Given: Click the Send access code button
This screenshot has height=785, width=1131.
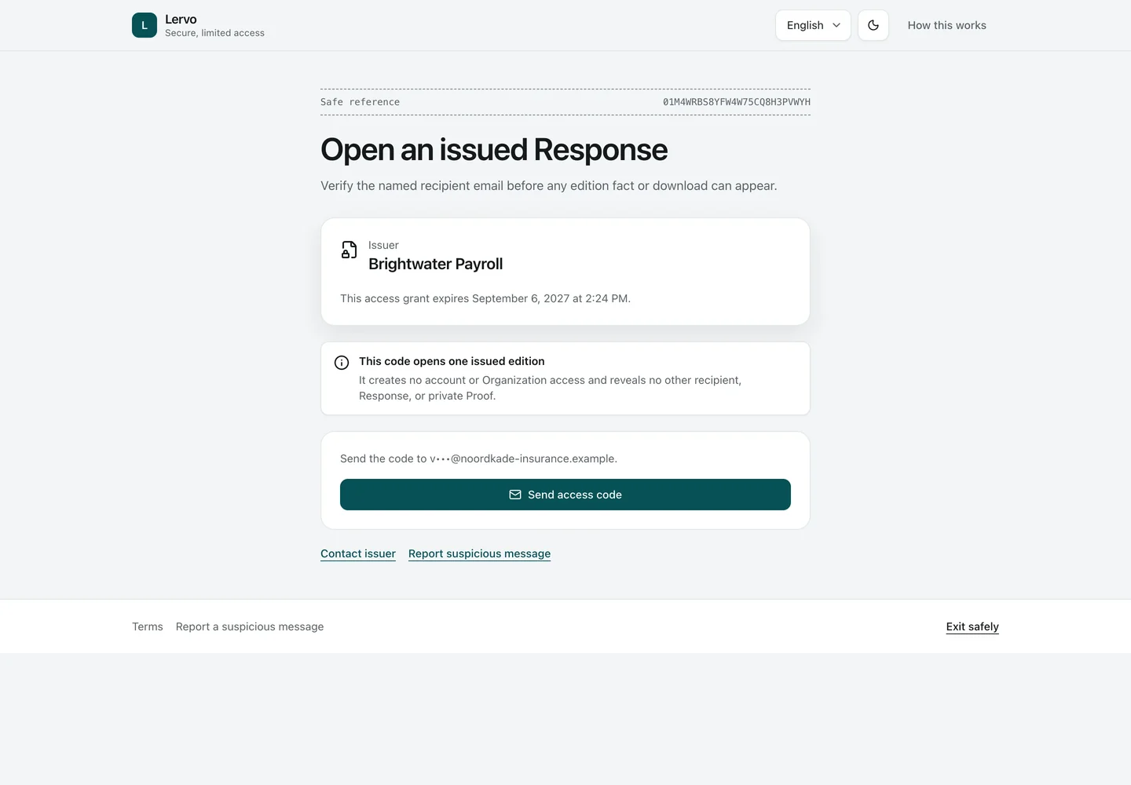Looking at the screenshot, I should [x=565, y=495].
